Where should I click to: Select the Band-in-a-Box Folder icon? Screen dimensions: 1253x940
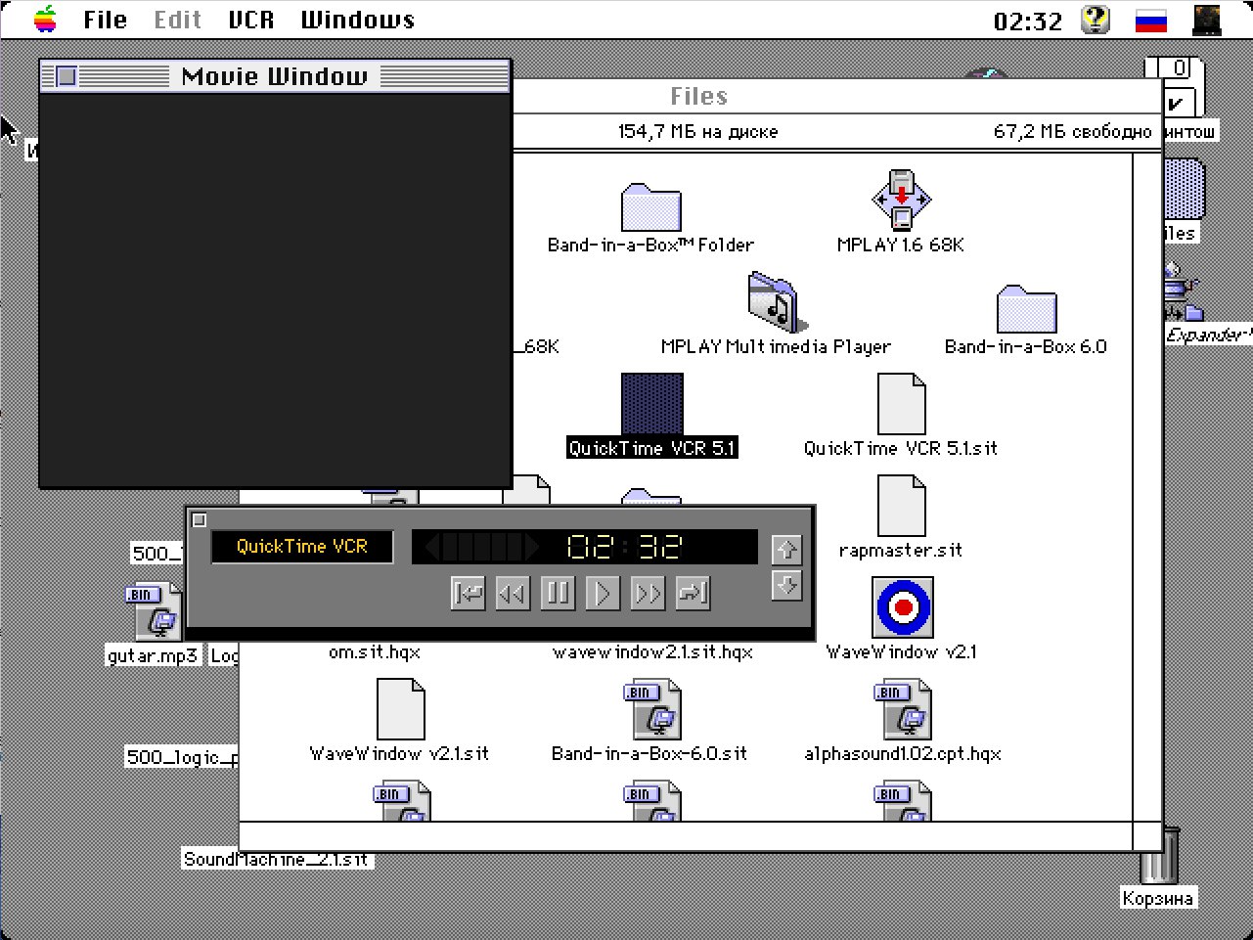[x=650, y=206]
